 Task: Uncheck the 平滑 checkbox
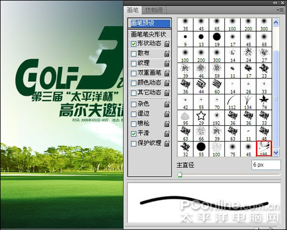tap(134, 134)
